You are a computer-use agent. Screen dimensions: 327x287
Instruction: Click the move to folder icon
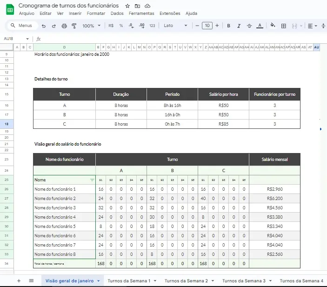point(137,6)
